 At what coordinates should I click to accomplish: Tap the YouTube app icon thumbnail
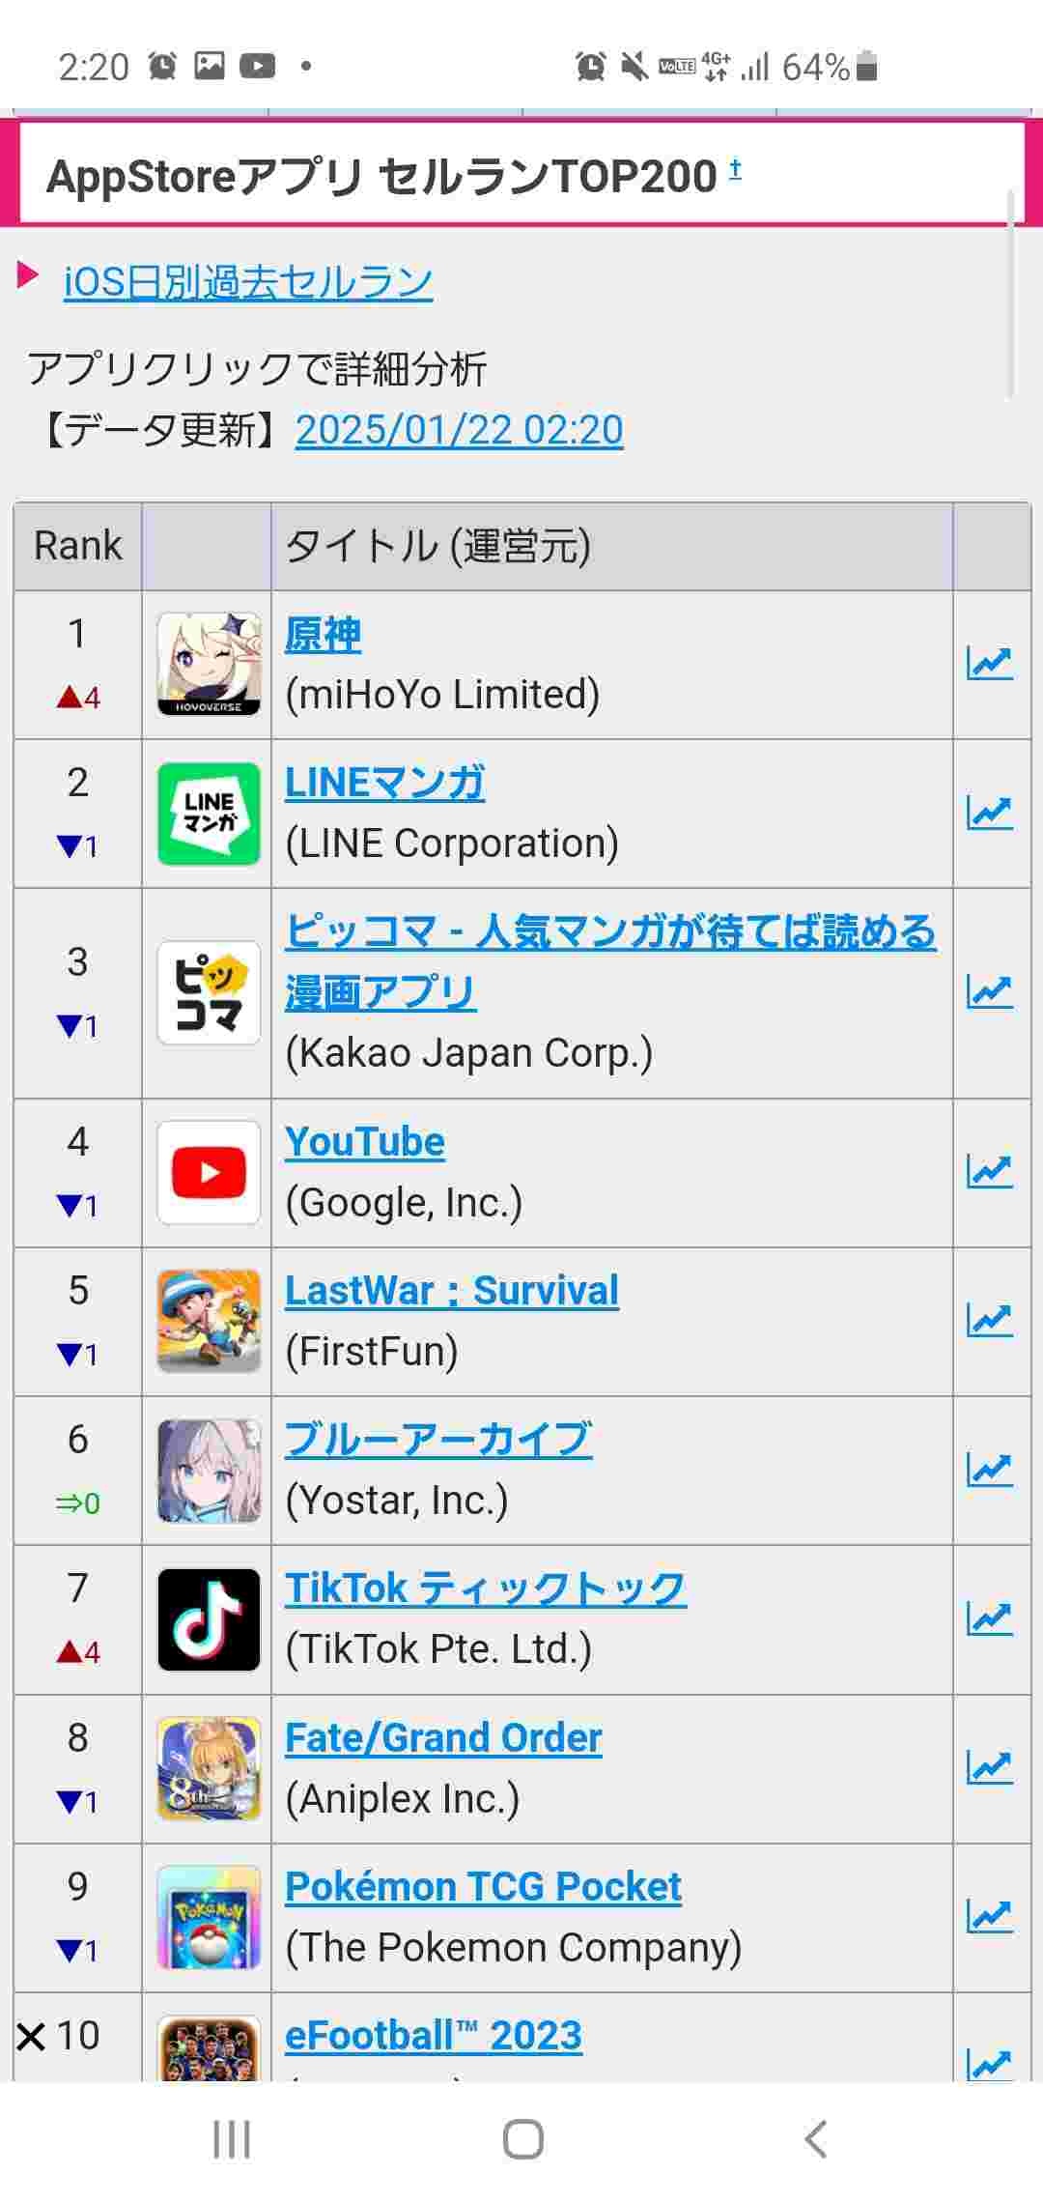[x=209, y=1172]
